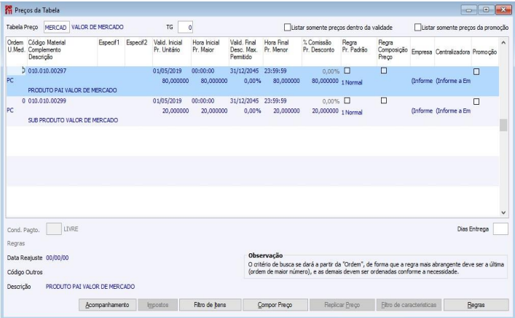Screen dimensions: 515x318
Task: Focus the TG input field
Action: (x=186, y=27)
